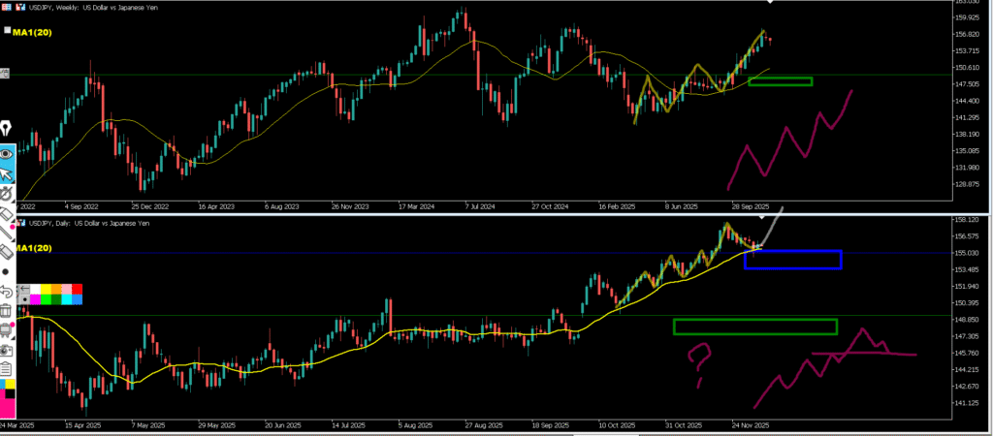
Task: Check the MA1(20) checkbox on weekly chart
Action: (7, 32)
